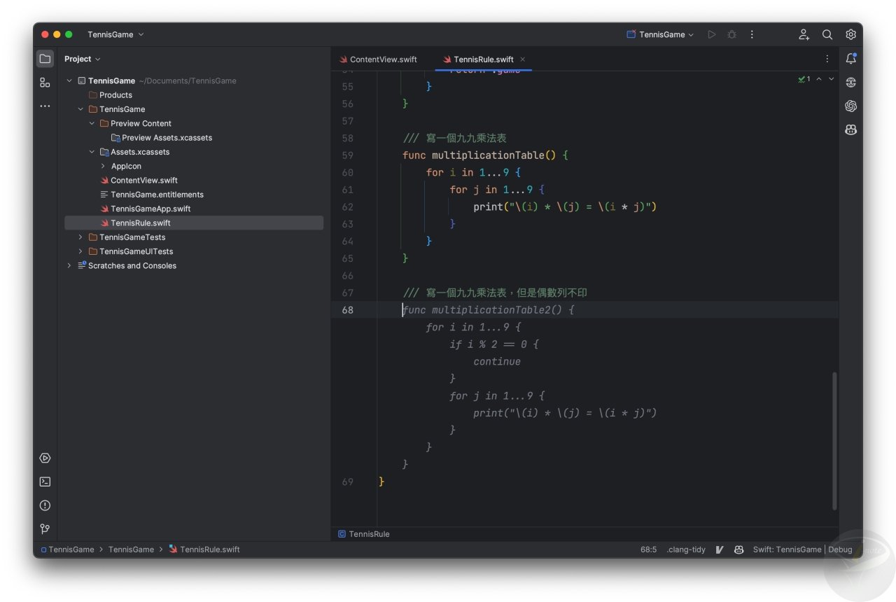Open the Run tool window
The image size is (896, 602).
44,458
